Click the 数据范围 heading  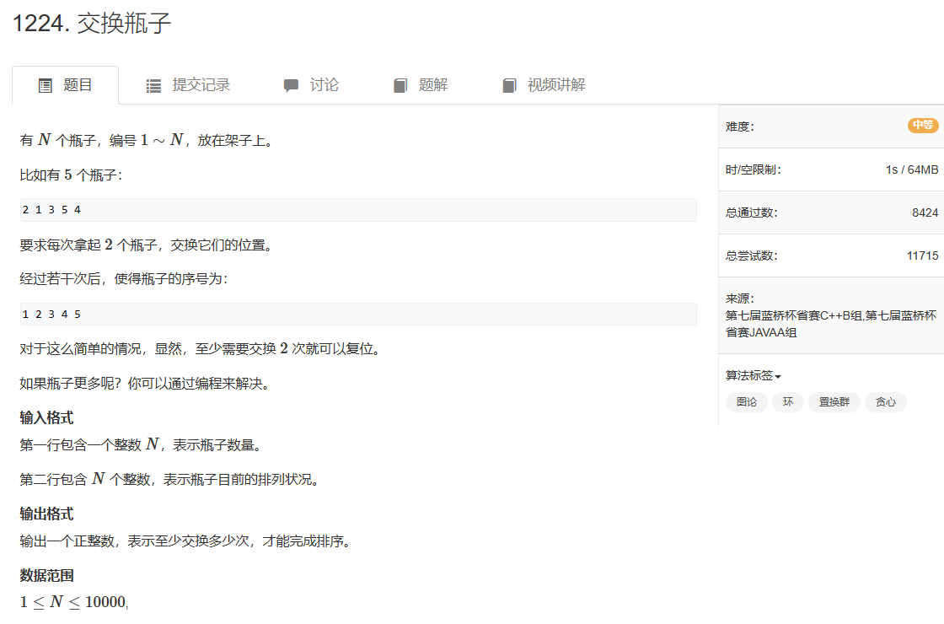46,575
